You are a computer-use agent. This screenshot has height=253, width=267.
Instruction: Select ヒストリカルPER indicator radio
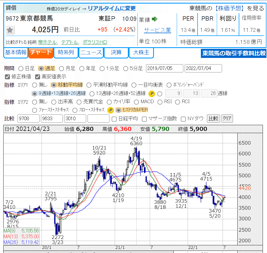(x=119, y=110)
